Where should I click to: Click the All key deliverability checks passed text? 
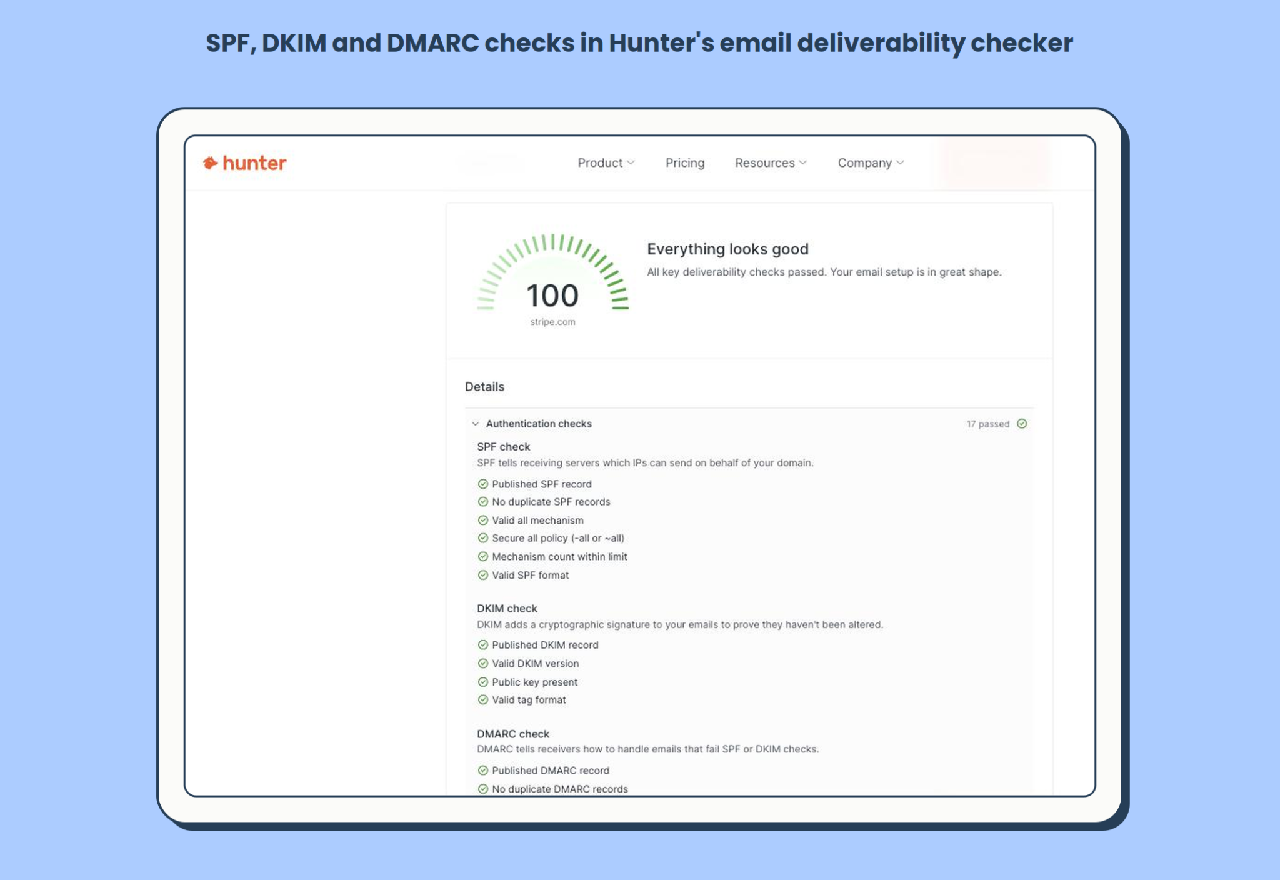[824, 272]
